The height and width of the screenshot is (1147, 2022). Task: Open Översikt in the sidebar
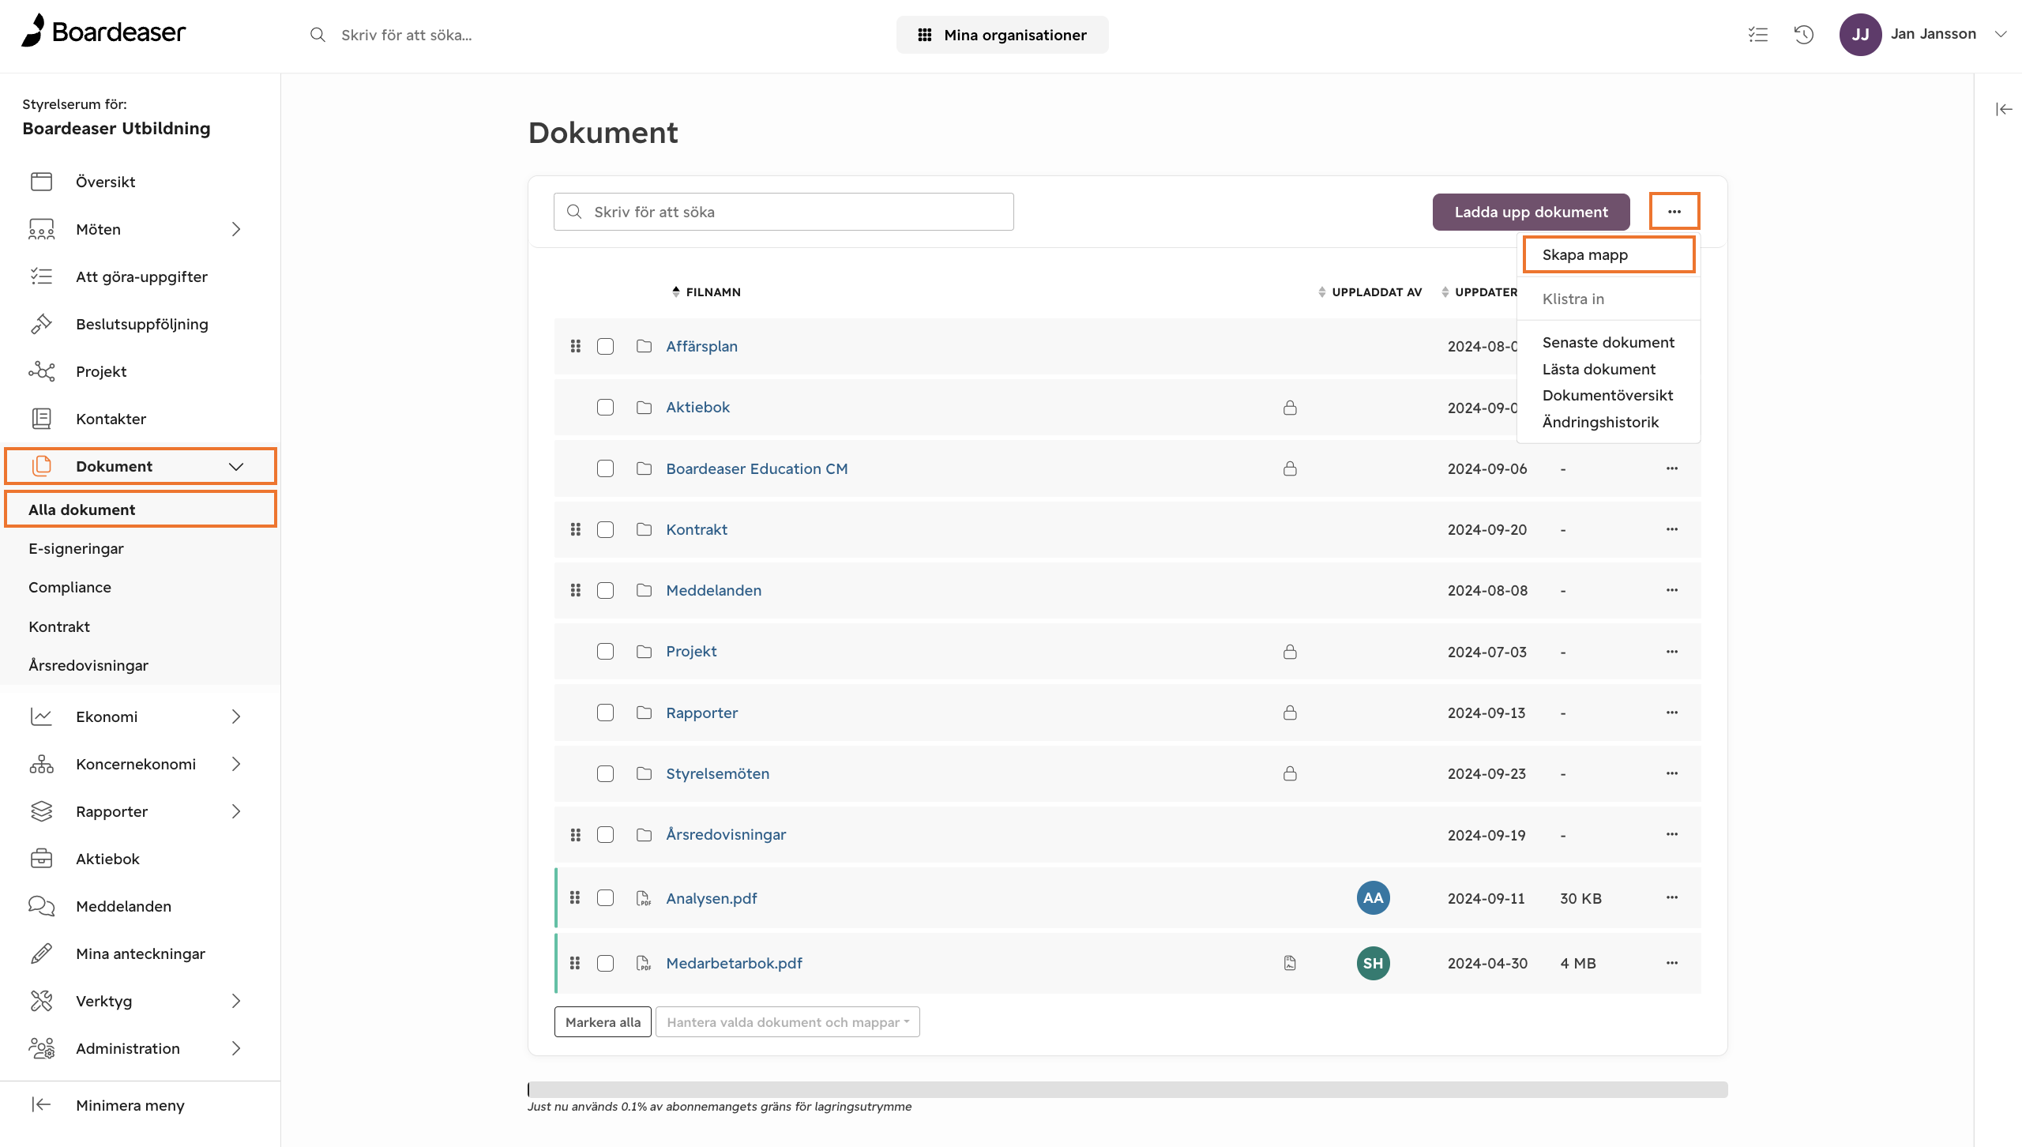click(x=106, y=182)
